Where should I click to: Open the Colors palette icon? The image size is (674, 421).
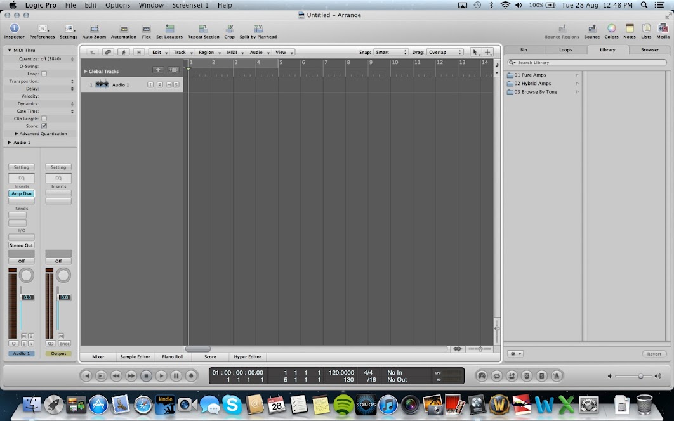pyautogui.click(x=611, y=29)
